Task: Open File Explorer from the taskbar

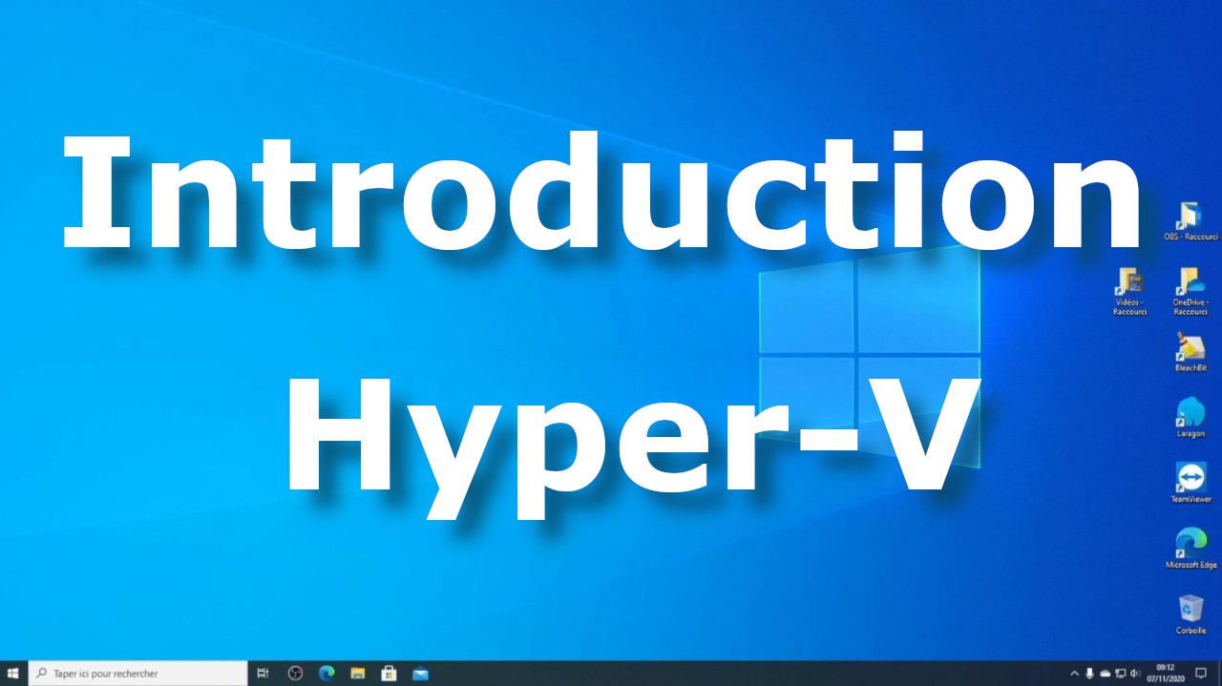Action: pos(358,673)
